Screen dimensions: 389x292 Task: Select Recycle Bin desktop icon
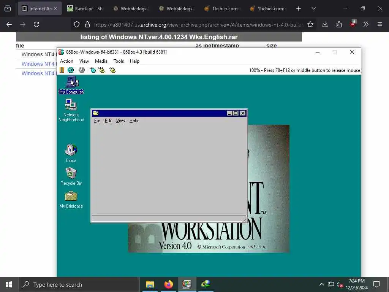tap(71, 176)
